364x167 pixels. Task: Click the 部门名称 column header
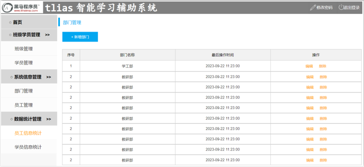click(x=127, y=55)
